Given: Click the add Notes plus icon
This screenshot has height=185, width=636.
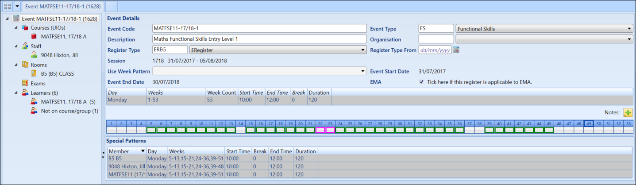Looking at the screenshot, I should coord(628,113).
